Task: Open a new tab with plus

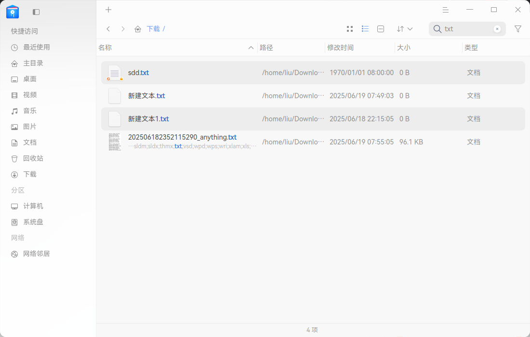Action: tap(108, 10)
